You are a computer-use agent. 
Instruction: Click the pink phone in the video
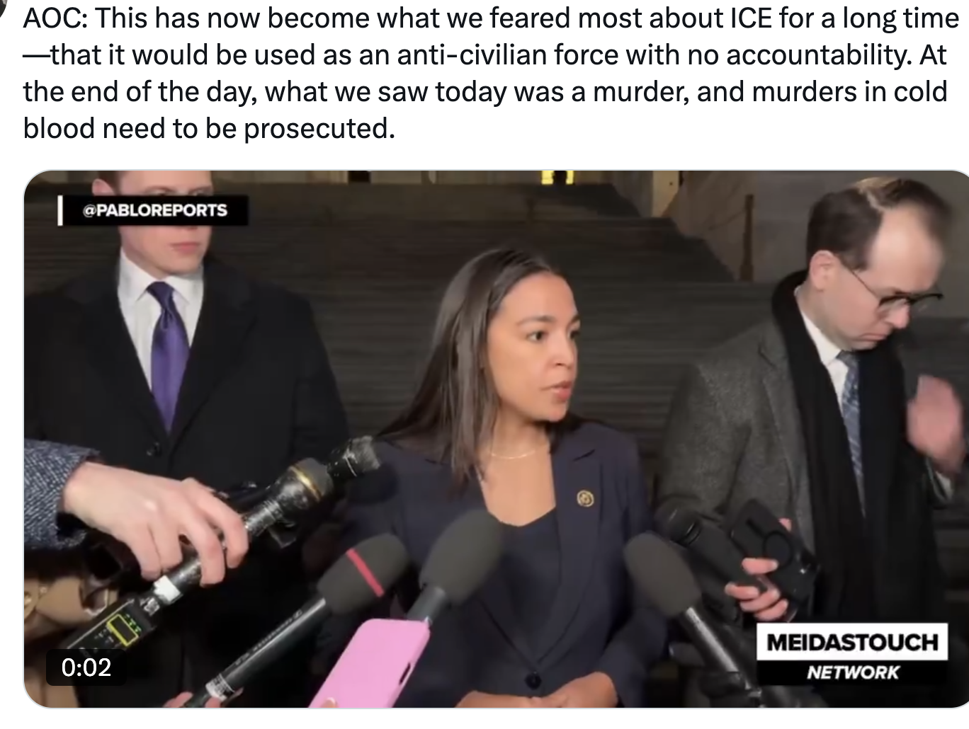[x=370, y=662]
